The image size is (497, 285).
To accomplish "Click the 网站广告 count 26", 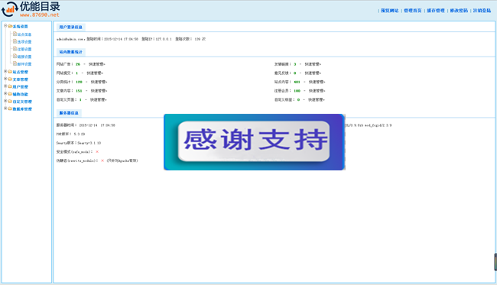I will click(78, 64).
